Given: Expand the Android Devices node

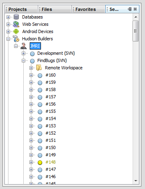Looking at the screenshot, I should tap(8, 31).
